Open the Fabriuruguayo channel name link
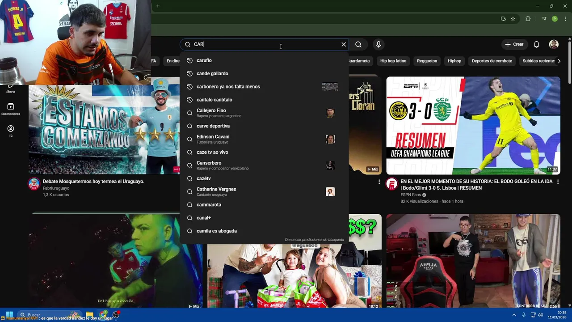The width and height of the screenshot is (572, 322). pyautogui.click(x=56, y=188)
